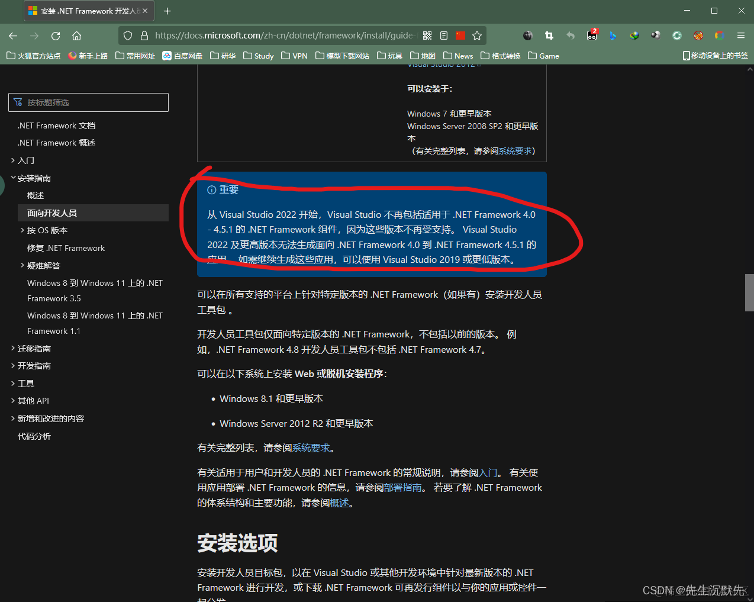Screen dimensions: 754x602
Task: Open the 常用网址 bookmark folder
Action: point(136,56)
